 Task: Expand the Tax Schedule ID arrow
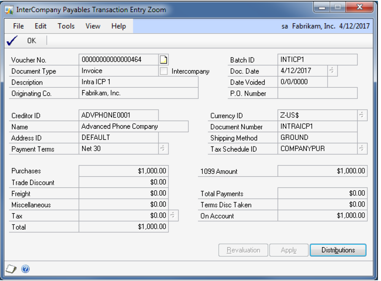pos(362,149)
